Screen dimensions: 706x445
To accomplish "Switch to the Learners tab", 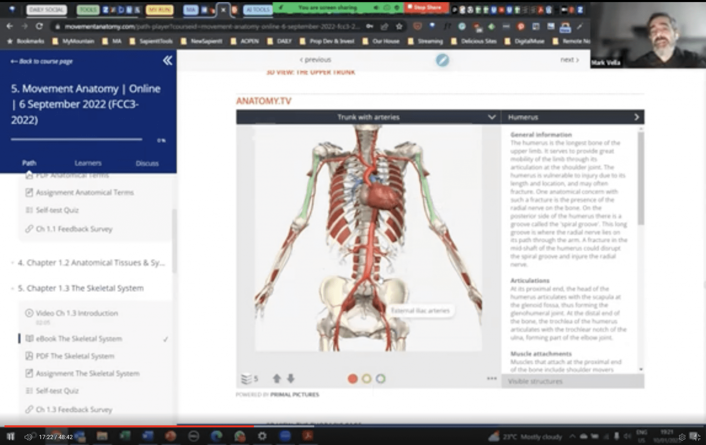I will click(x=88, y=163).
